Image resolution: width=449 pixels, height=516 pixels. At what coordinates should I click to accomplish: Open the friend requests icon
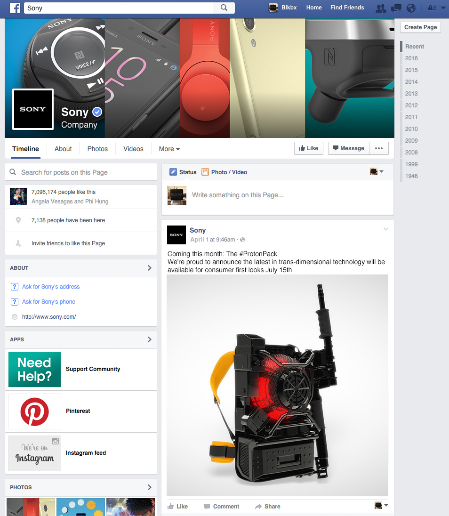pyautogui.click(x=381, y=8)
